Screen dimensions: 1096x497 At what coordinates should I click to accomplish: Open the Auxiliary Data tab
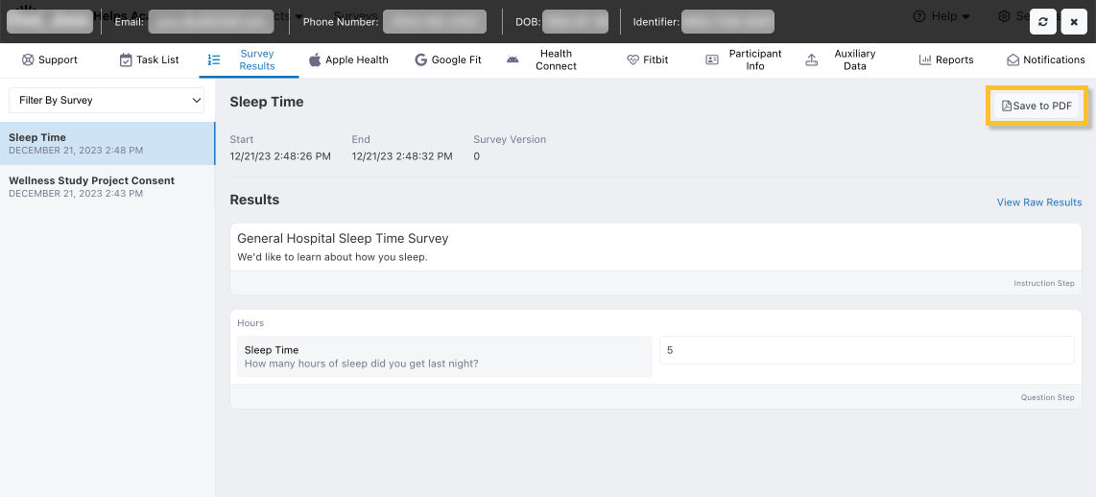(x=854, y=59)
